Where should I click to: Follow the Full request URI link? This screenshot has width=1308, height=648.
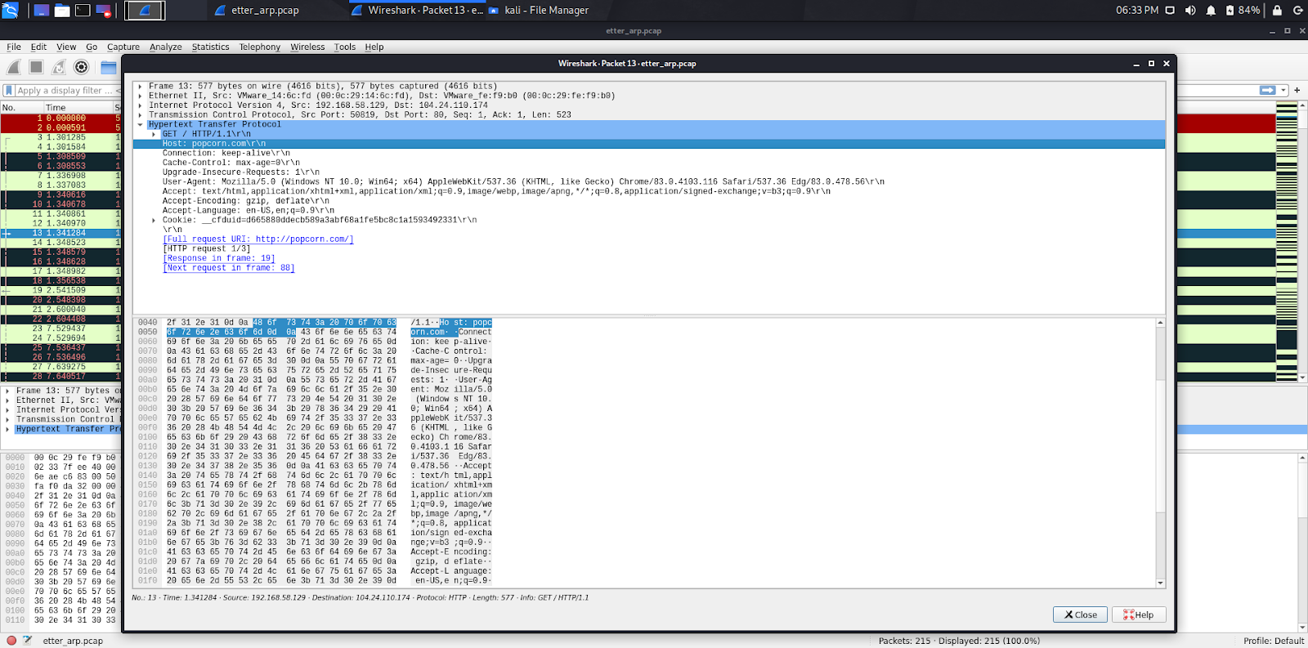coord(258,239)
